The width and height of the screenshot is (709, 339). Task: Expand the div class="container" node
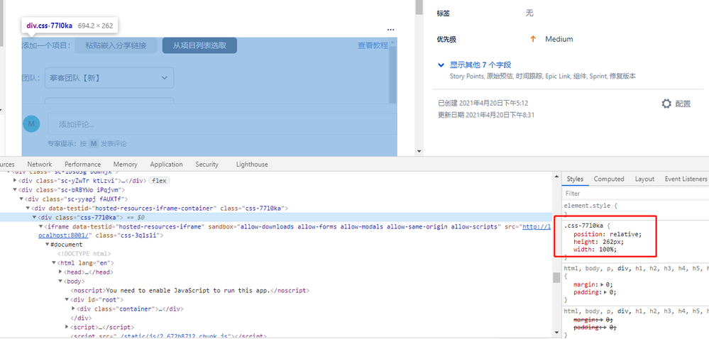click(74, 309)
